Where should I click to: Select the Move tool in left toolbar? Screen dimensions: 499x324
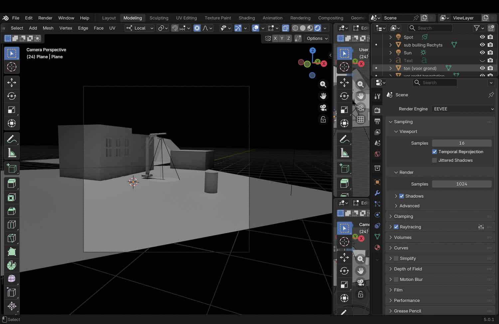(x=12, y=82)
